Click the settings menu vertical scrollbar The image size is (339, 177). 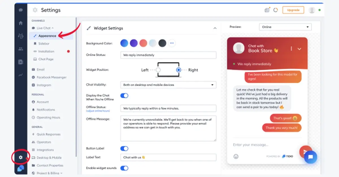click(x=76, y=87)
